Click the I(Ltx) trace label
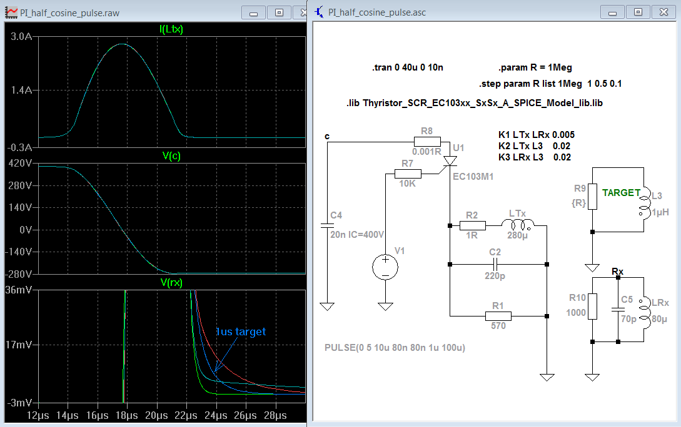 click(171, 29)
